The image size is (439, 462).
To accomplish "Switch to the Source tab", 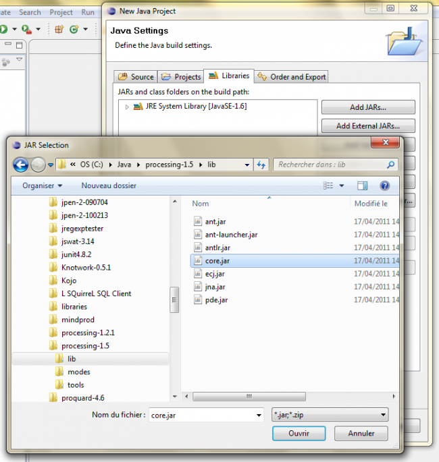I will pyautogui.click(x=136, y=77).
